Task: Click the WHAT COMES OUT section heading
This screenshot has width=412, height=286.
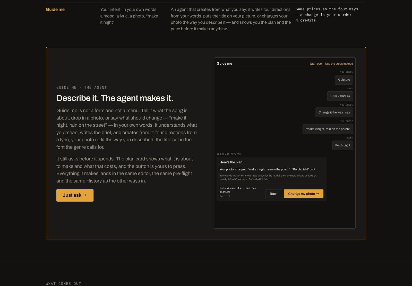Action: click(x=63, y=284)
